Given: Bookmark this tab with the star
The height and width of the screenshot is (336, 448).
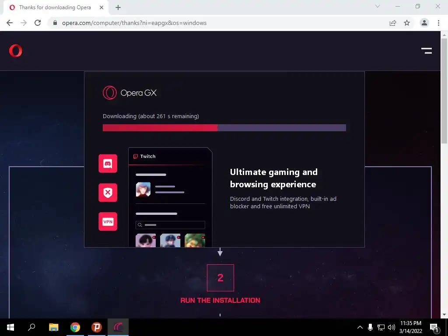Looking at the screenshot, I should [407, 23].
